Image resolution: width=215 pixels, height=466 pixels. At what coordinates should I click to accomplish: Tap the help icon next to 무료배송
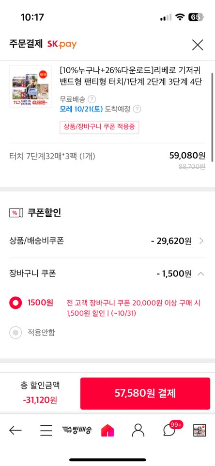coord(92,99)
